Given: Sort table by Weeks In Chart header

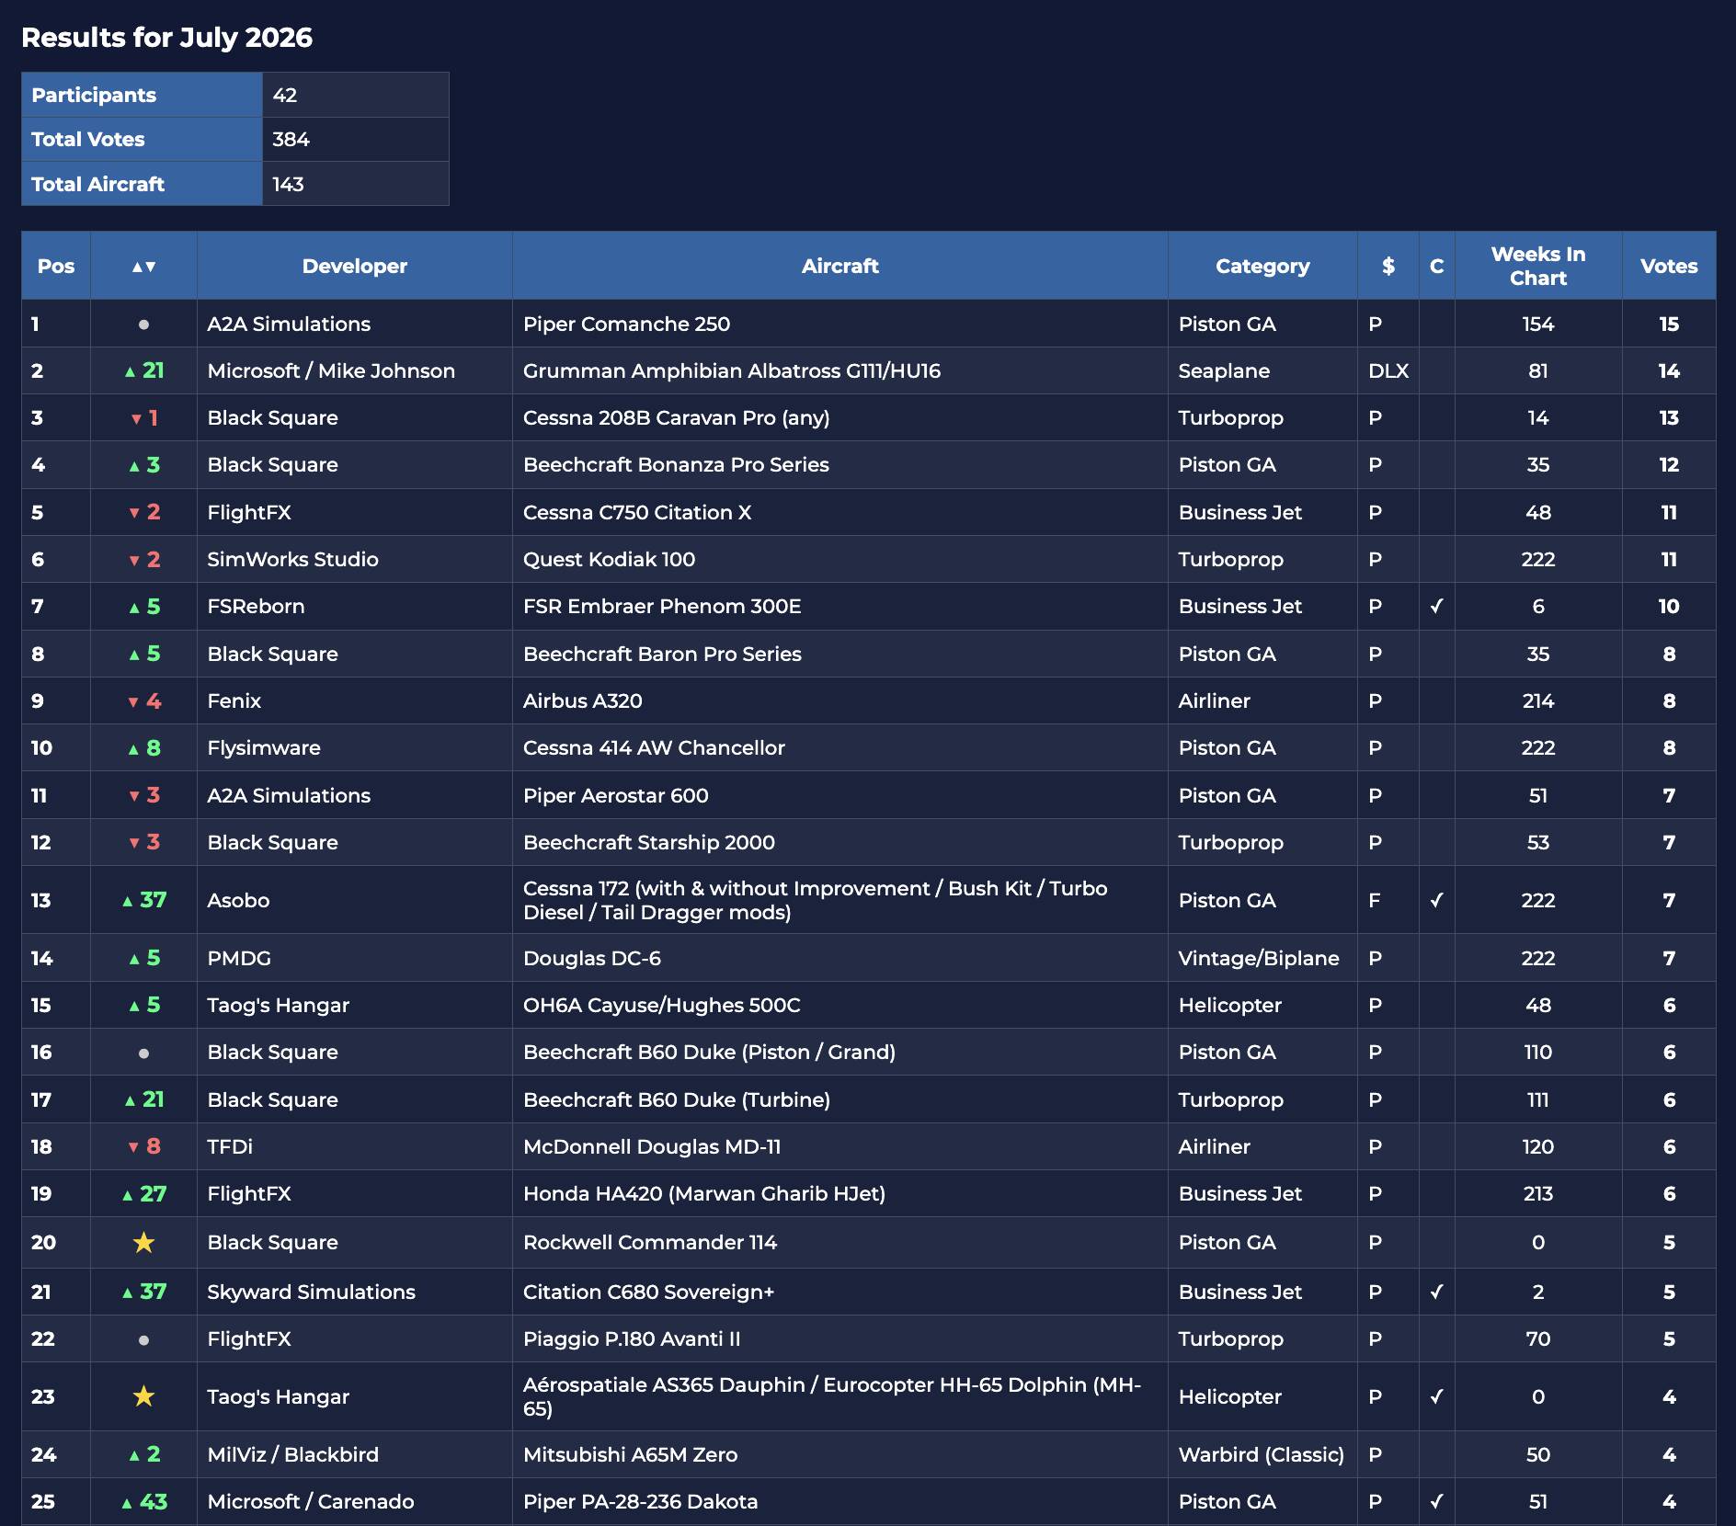Looking at the screenshot, I should click(x=1538, y=266).
